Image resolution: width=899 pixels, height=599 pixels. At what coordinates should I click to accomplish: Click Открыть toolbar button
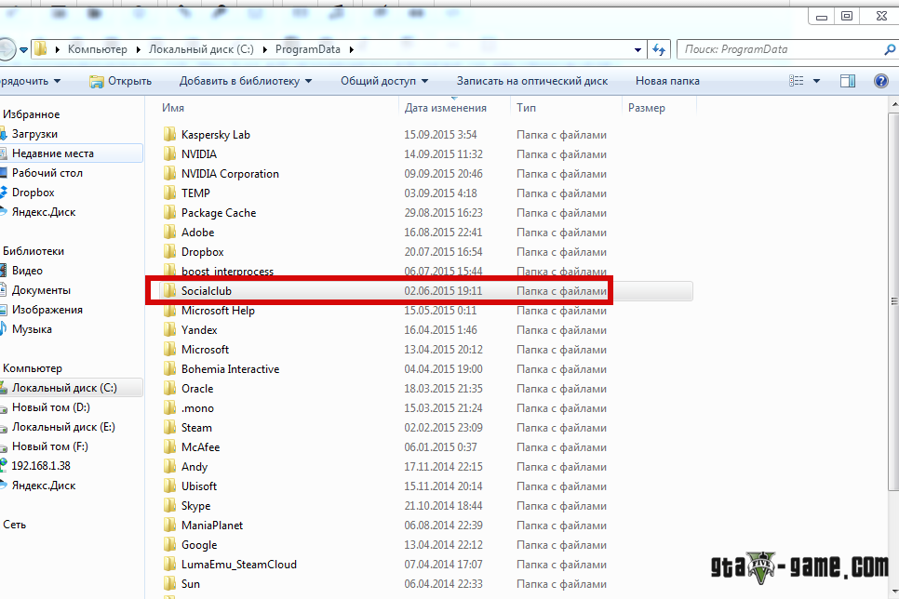120,81
